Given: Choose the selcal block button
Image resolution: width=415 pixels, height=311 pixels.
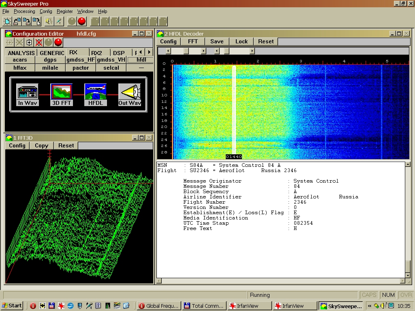Looking at the screenshot, I should coord(111,68).
